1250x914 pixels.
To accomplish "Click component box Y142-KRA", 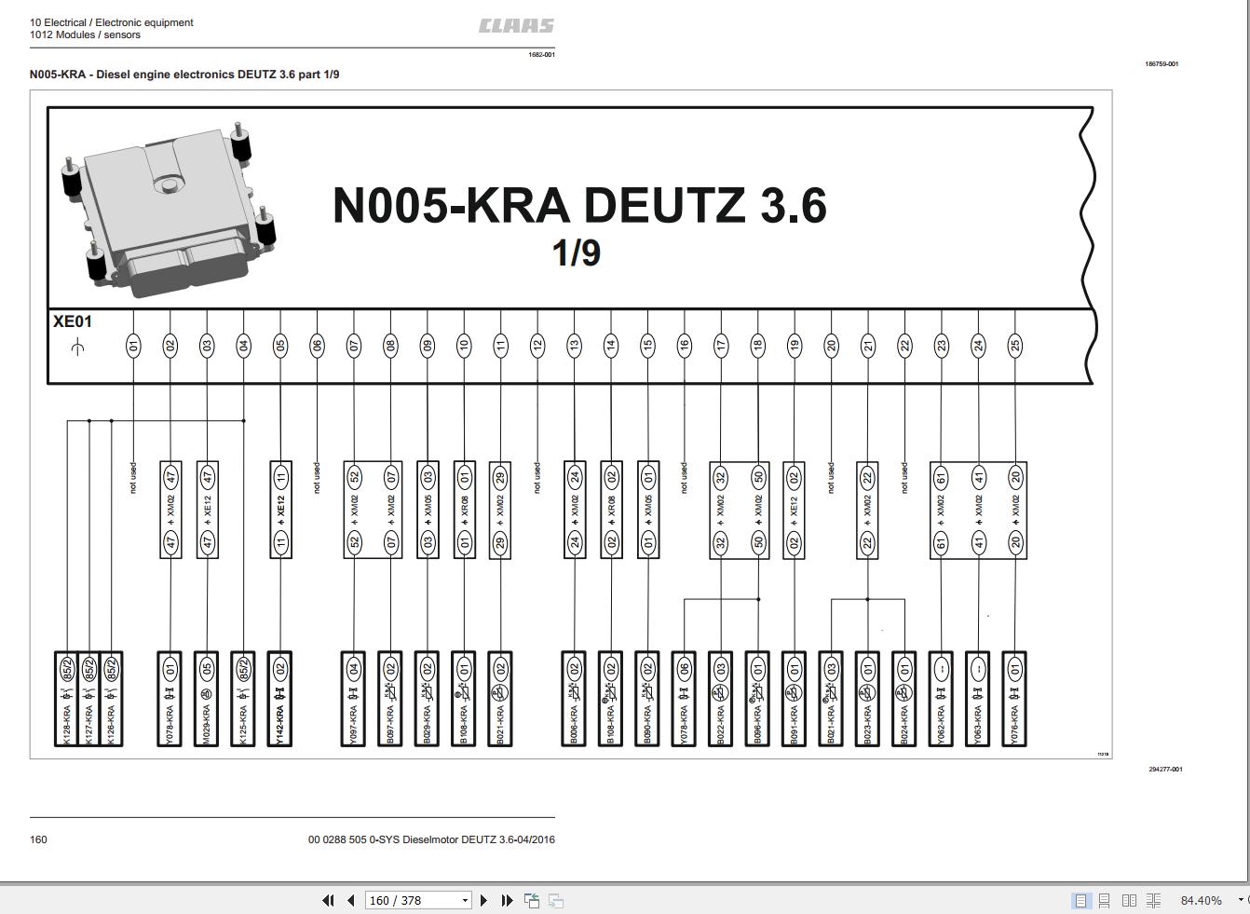I will [280, 699].
